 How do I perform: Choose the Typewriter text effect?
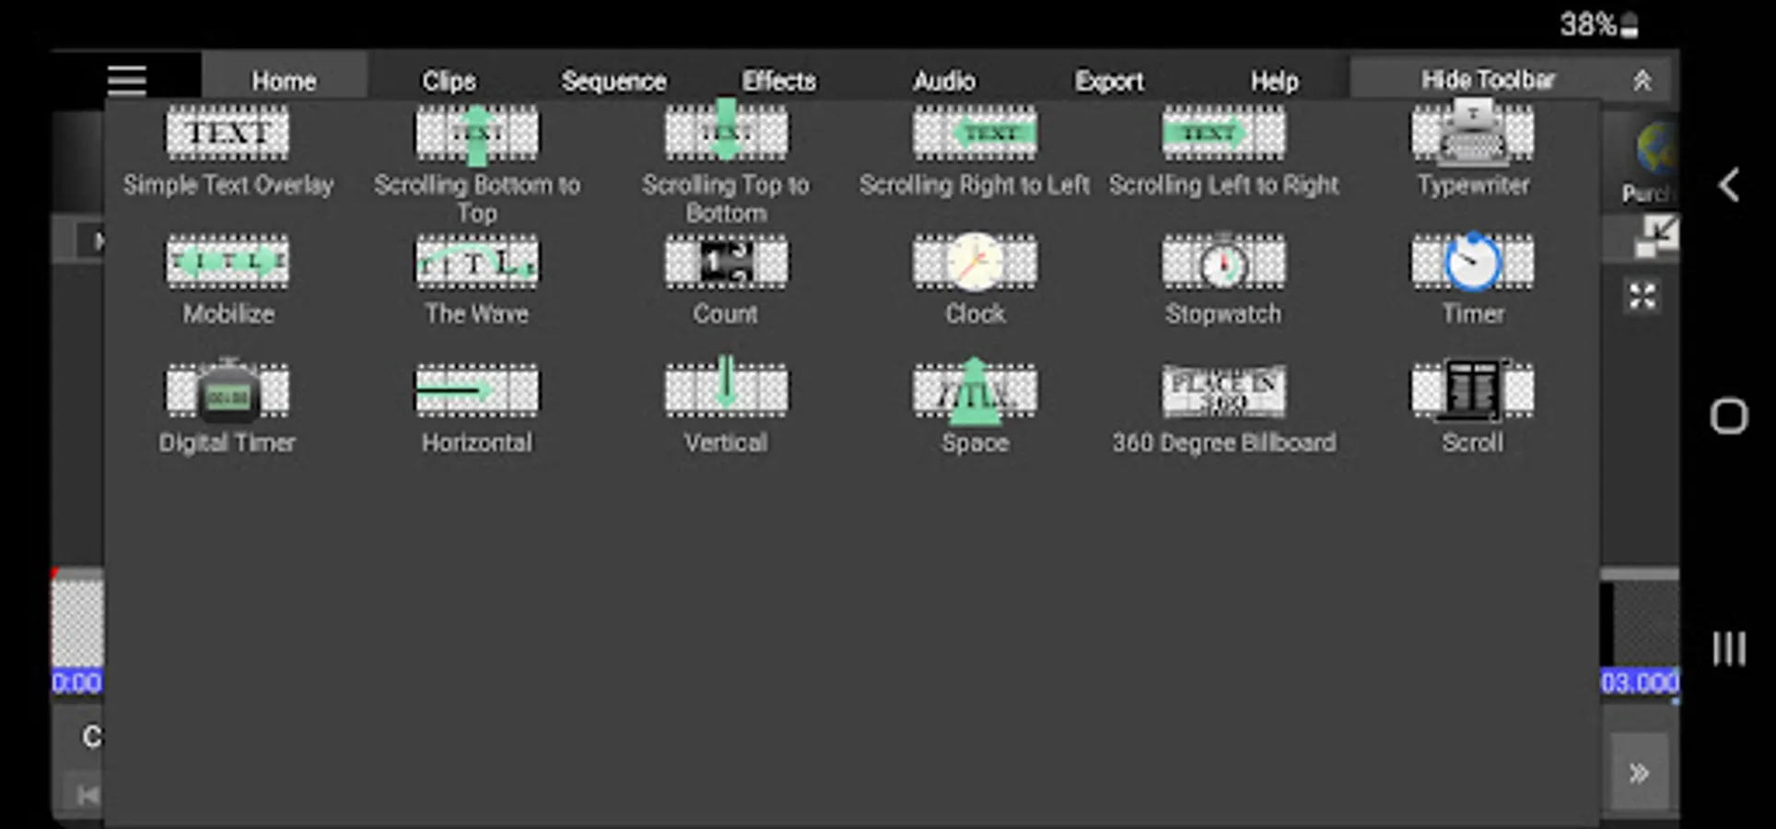pyautogui.click(x=1472, y=151)
